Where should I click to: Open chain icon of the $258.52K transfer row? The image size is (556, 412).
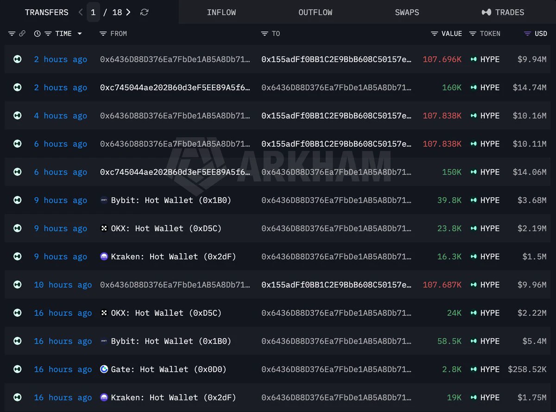(18, 369)
